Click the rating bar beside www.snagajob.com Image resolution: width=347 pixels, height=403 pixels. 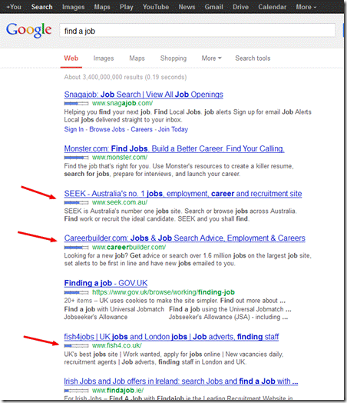pos(76,103)
